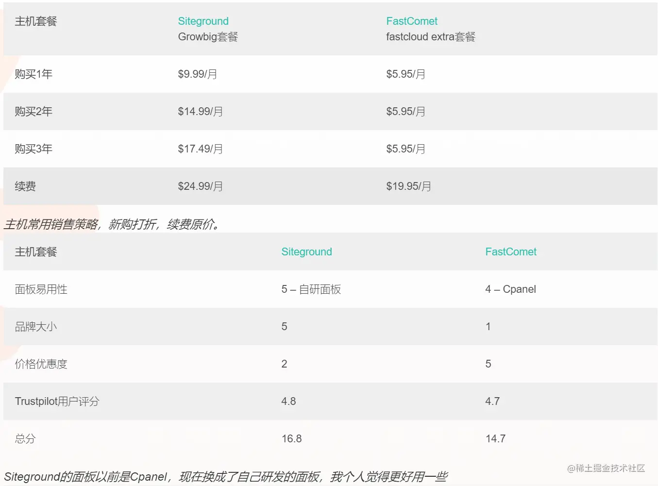
Task: Click the FastComet price in 购买3年 row
Action: (405, 149)
